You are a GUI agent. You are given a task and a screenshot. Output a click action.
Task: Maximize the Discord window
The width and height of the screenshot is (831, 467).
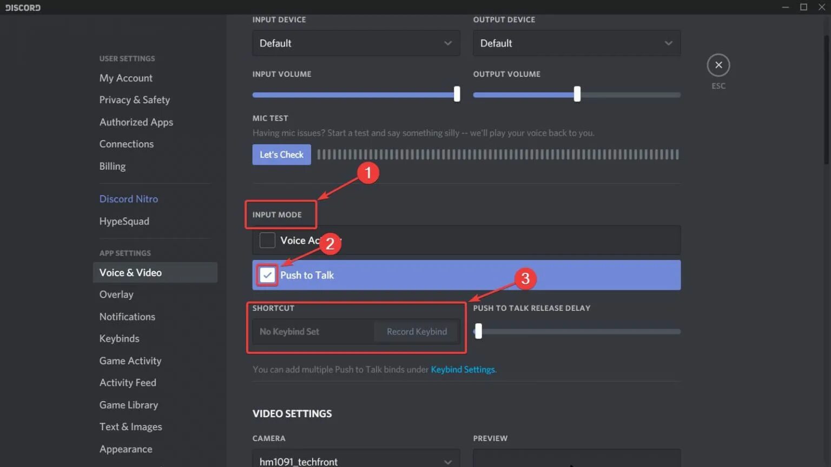pyautogui.click(x=803, y=7)
